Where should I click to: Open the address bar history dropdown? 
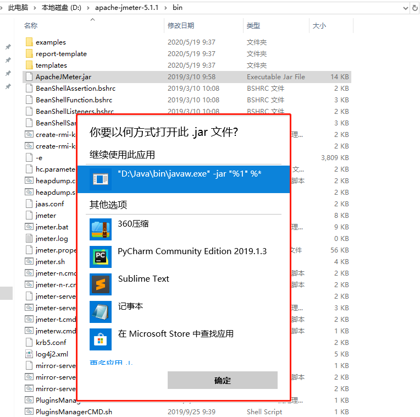tap(406, 8)
